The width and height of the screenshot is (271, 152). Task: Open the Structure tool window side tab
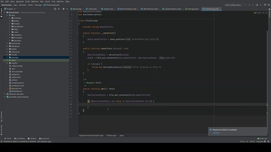tap(2, 117)
